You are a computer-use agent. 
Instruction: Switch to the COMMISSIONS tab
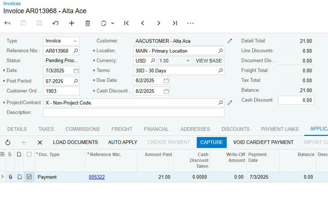(x=82, y=129)
